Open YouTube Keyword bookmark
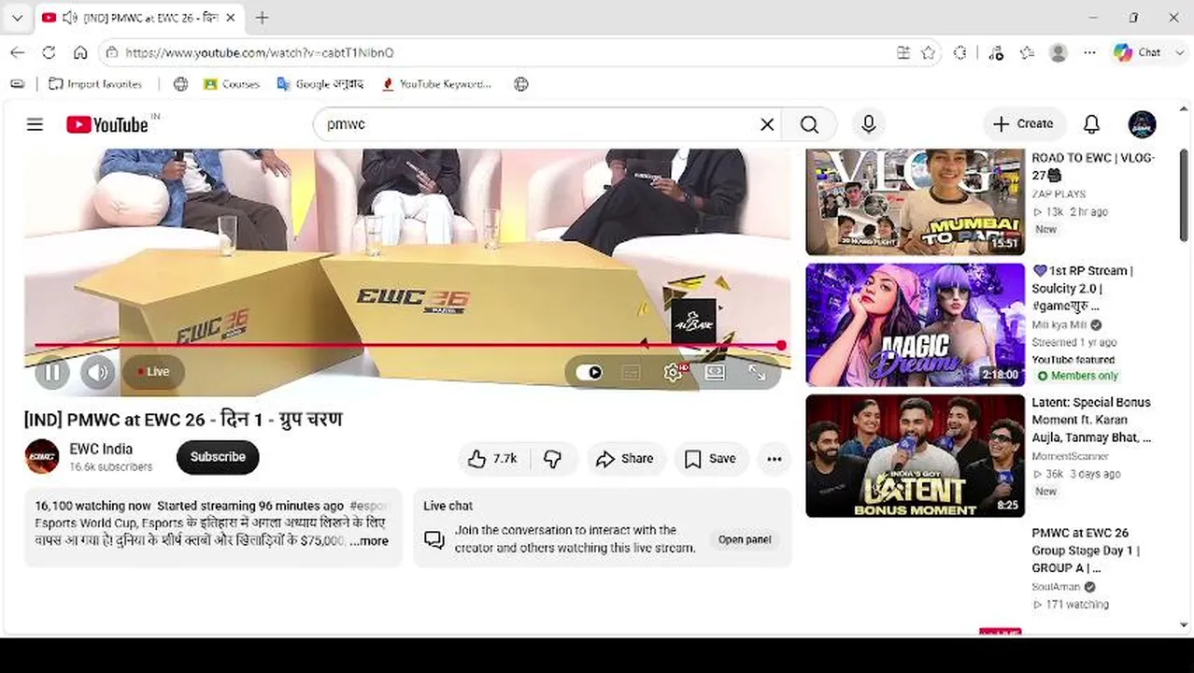This screenshot has height=673, width=1194. 436,84
